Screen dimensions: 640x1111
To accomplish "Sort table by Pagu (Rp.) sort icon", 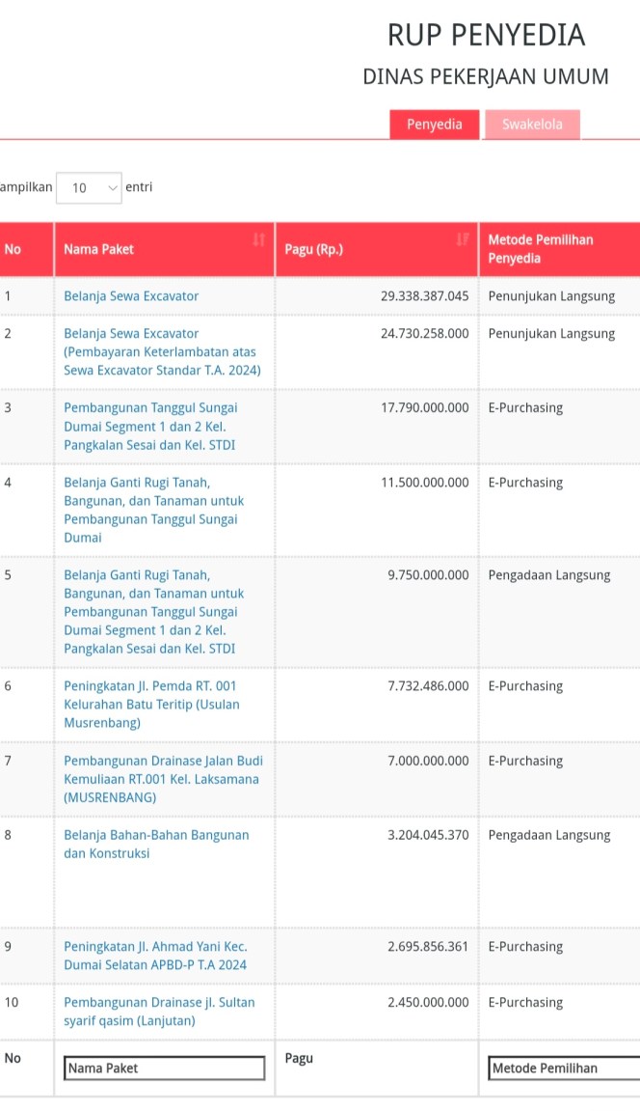I will [463, 239].
